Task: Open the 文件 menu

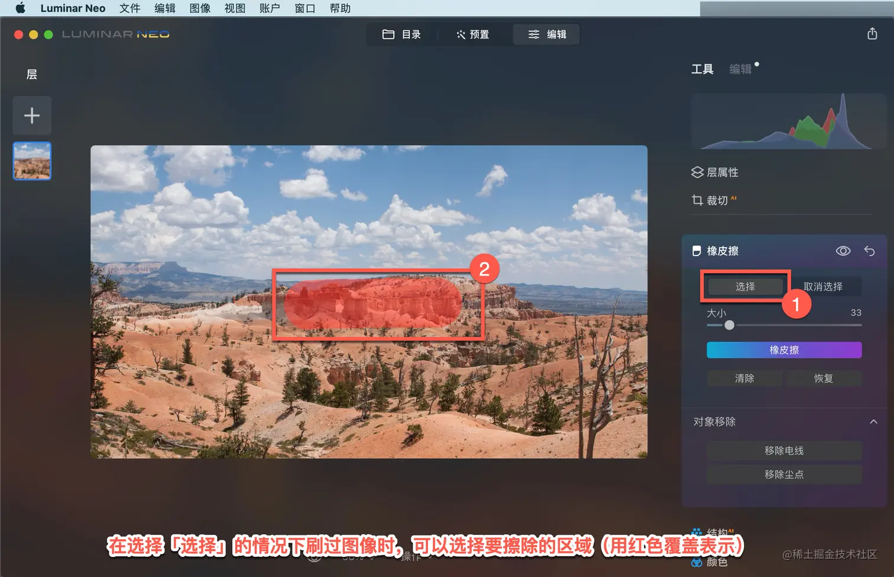Action: point(129,8)
